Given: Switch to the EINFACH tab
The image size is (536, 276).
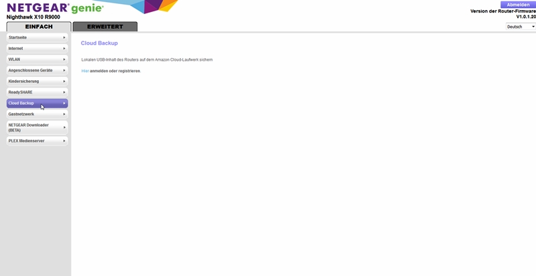Looking at the screenshot, I should (39, 27).
